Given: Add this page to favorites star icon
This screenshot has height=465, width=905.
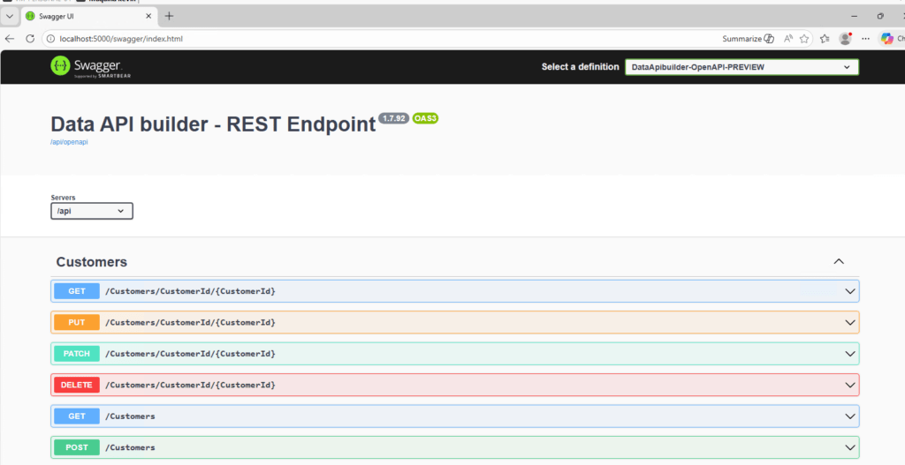Looking at the screenshot, I should point(805,39).
